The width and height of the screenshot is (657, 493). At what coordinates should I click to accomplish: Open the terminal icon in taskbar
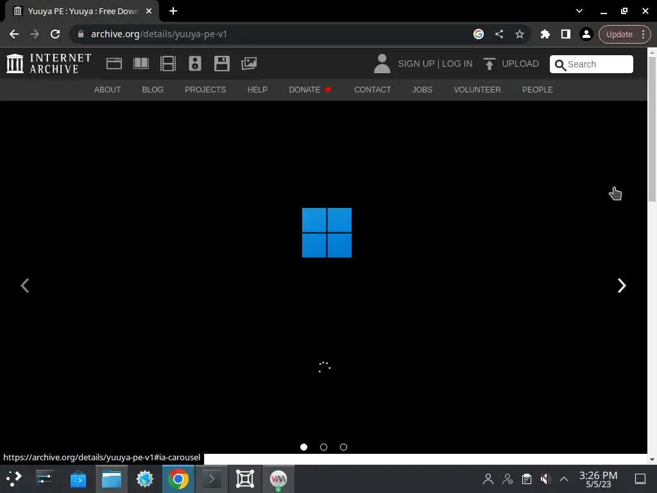pyautogui.click(x=212, y=479)
